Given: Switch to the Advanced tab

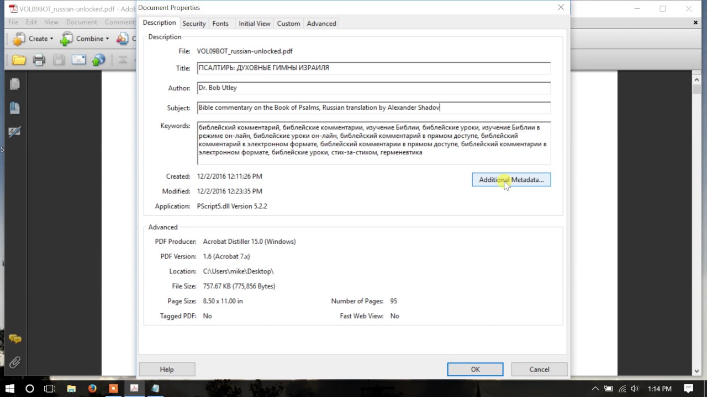Looking at the screenshot, I should (x=321, y=24).
